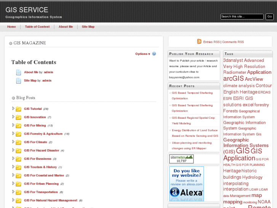Image resolution: width=277 pixels, height=208 pixels.
Task: Click the Alexa review banner
Action: 186,184
